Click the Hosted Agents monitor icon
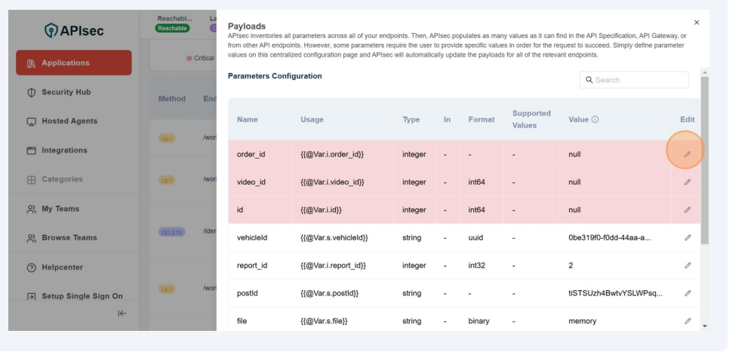This screenshot has width=729, height=352. coord(31,122)
